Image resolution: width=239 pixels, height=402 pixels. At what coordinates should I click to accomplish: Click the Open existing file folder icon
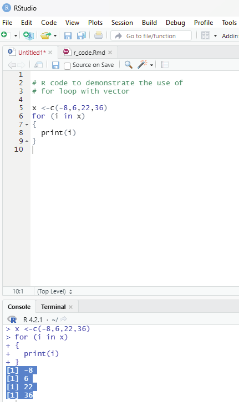click(46, 35)
